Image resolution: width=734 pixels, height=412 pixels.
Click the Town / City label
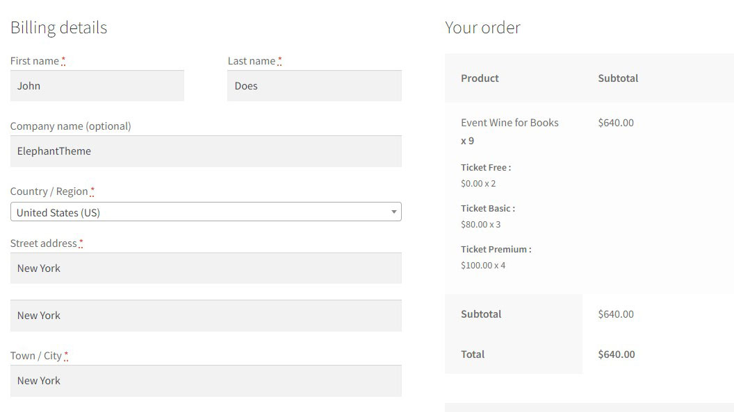(x=36, y=356)
